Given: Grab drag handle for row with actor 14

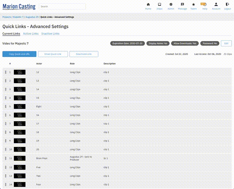Looking at the screenshot, I should point(6,89).
